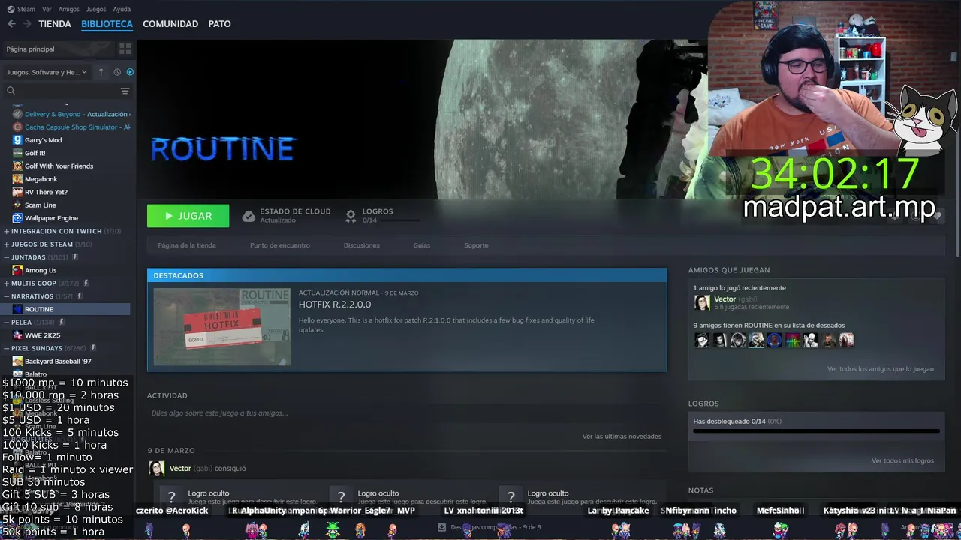Switch to TIENDA tab

[55, 24]
